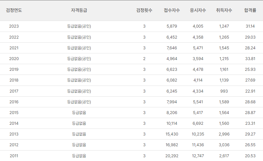Screen dimensions: 263x161
Task: Click examinees value 4,478
Action: 198,69
